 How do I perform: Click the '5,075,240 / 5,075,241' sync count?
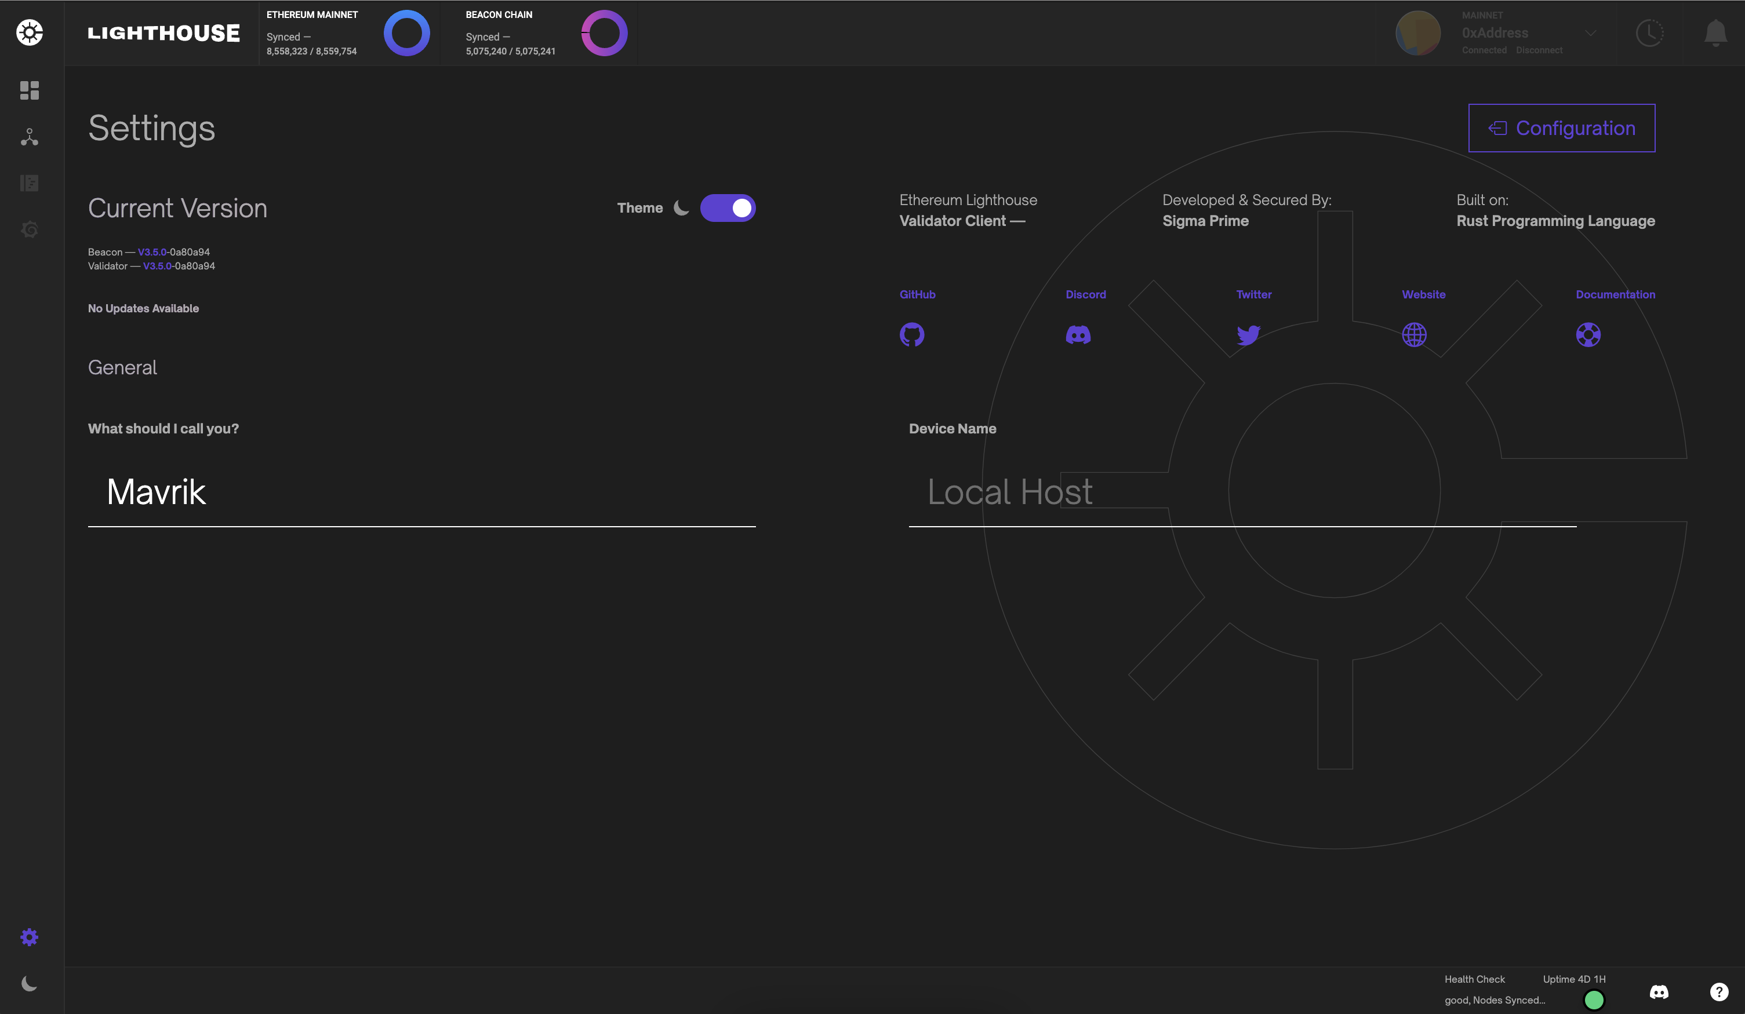tap(510, 51)
